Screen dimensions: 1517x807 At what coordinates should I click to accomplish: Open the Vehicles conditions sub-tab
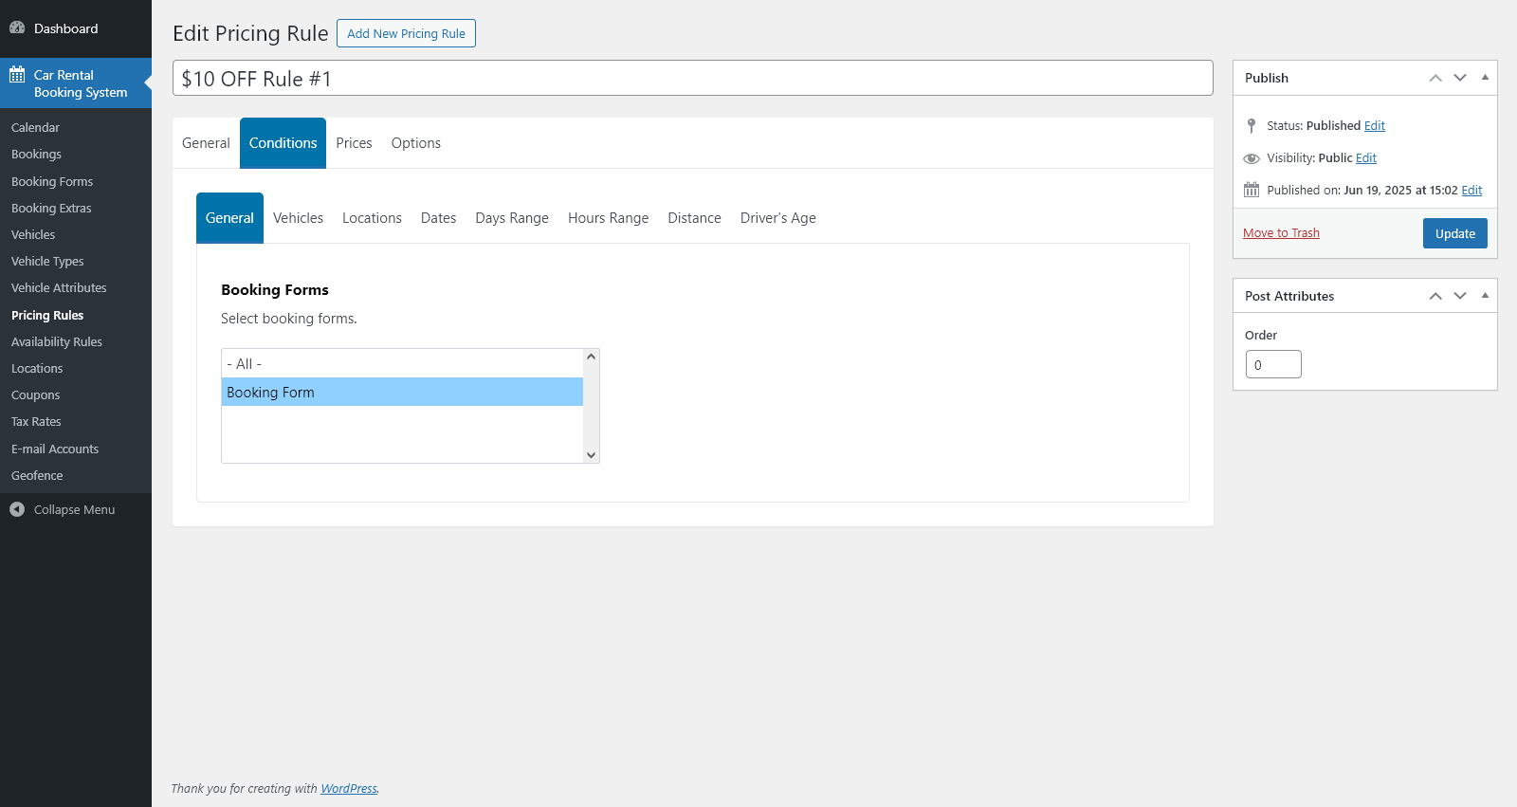298,218
